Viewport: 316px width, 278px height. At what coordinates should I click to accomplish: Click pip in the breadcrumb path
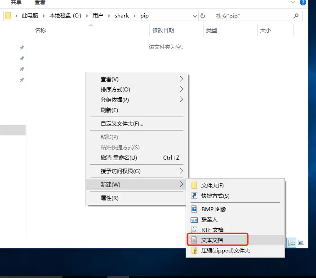(x=144, y=16)
